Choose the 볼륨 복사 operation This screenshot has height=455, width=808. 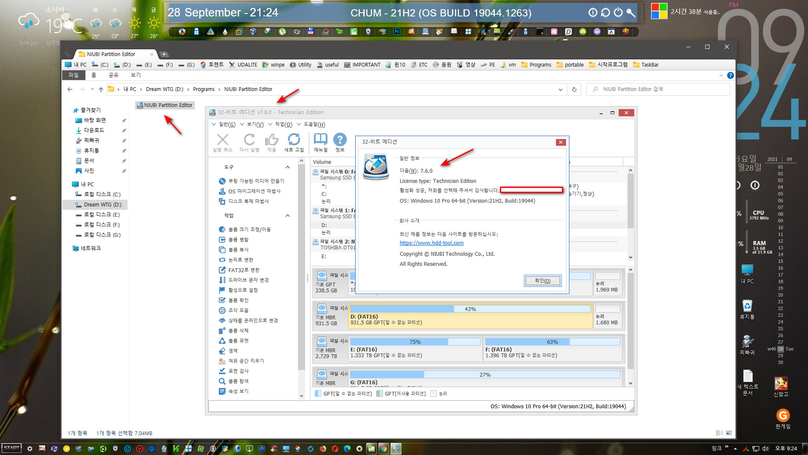tap(234, 250)
